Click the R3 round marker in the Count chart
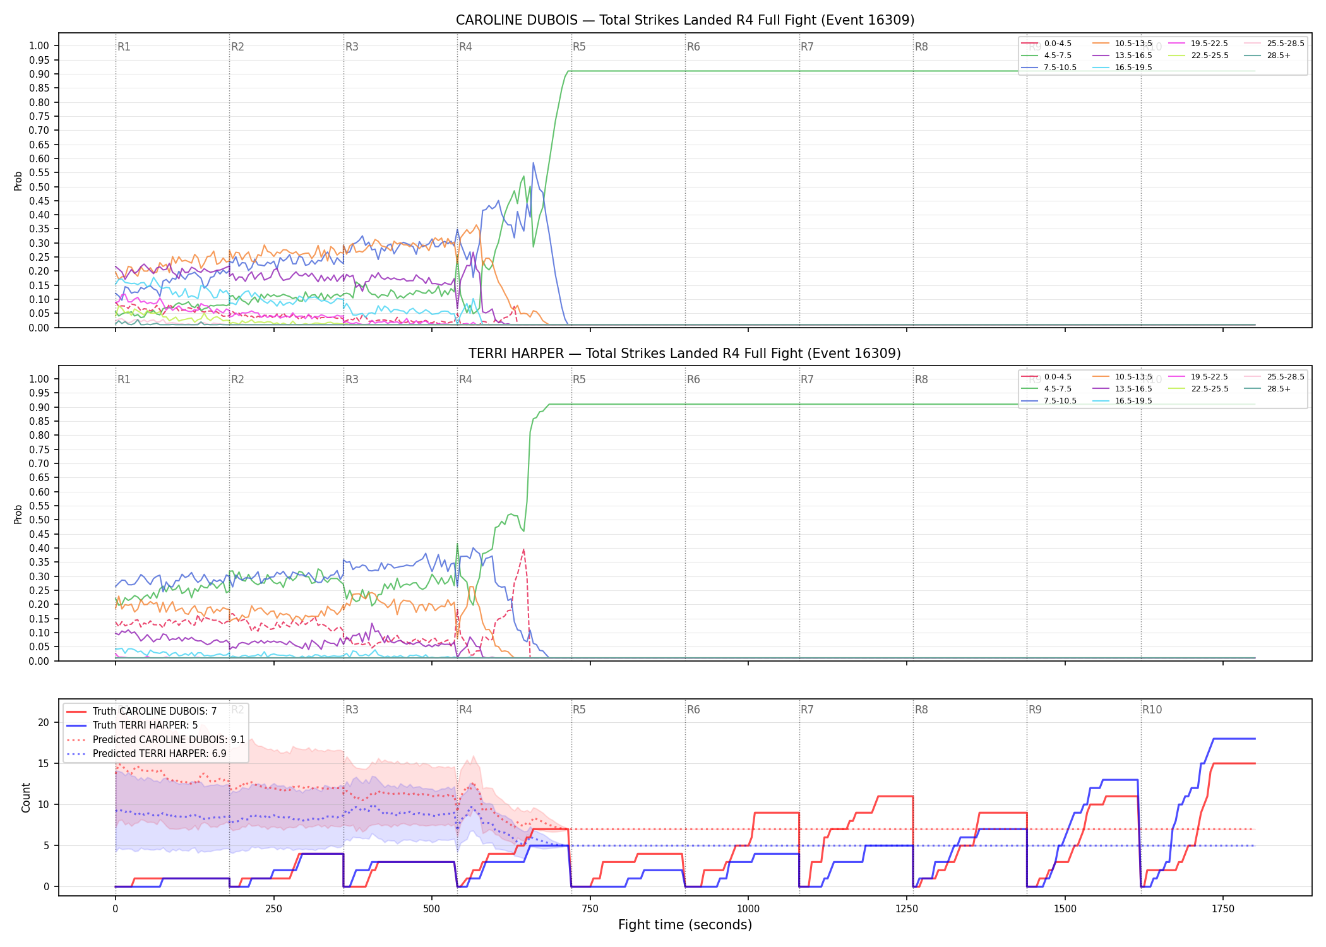 pyautogui.click(x=352, y=710)
